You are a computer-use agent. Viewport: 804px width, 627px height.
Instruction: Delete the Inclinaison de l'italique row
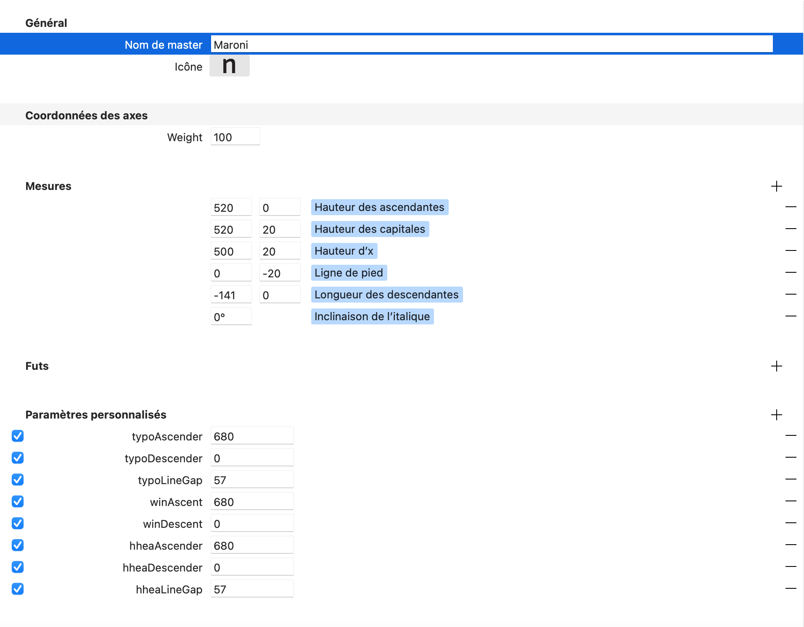pyautogui.click(x=791, y=316)
